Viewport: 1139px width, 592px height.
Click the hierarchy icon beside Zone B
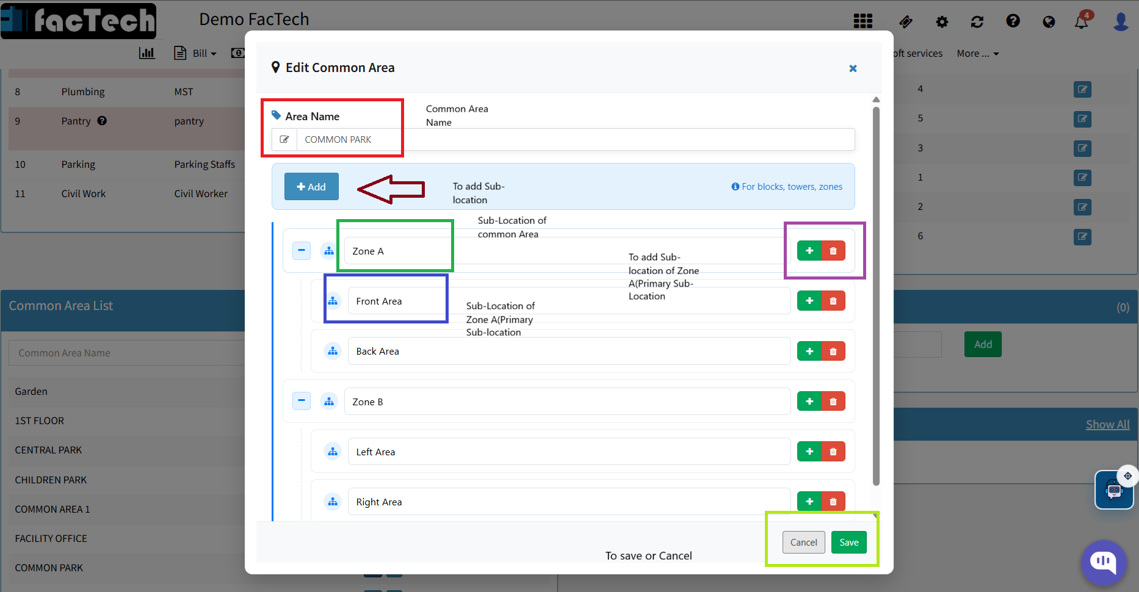pos(329,402)
